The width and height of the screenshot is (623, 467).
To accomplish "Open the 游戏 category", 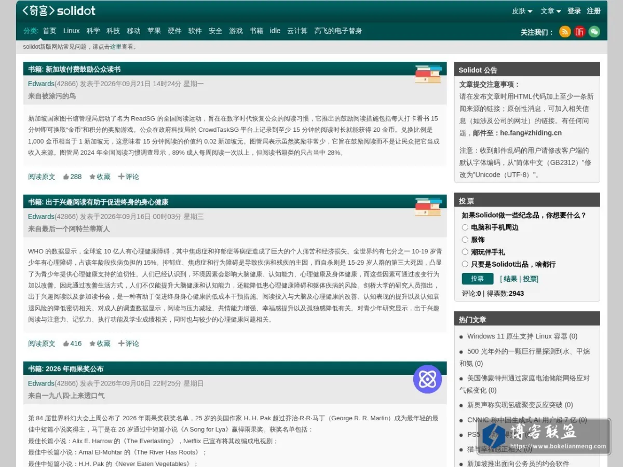I will tap(236, 31).
